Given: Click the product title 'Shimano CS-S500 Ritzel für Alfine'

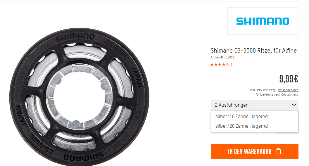Looking at the screenshot, I should (254, 51).
